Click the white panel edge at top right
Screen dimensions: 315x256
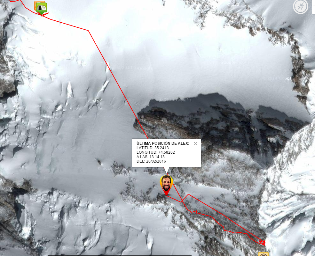tap(313, 7)
